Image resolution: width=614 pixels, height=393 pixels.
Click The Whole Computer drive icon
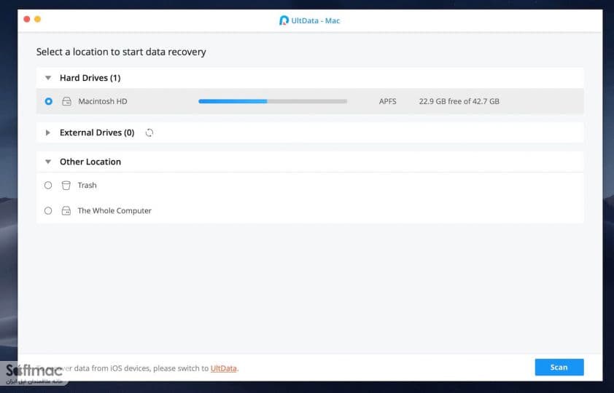pos(66,210)
